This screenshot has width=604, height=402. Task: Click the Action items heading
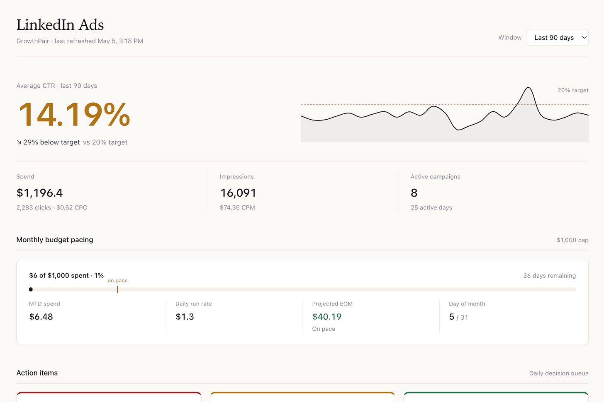(x=37, y=373)
